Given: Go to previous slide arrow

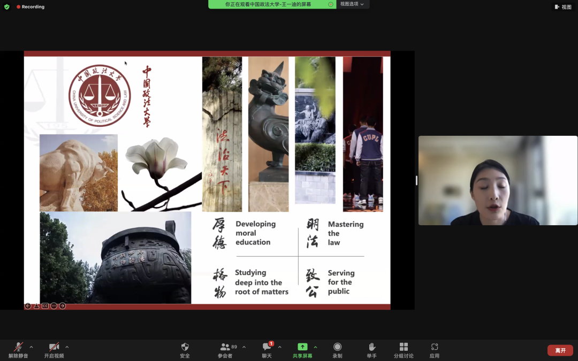Looking at the screenshot, I should pos(28,306).
